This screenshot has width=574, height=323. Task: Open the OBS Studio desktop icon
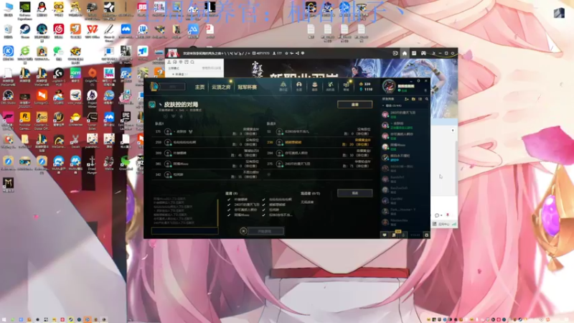point(8,97)
